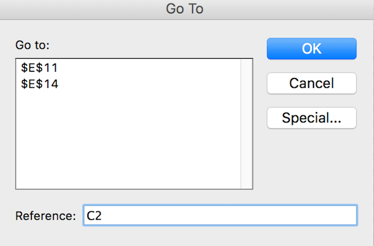The width and height of the screenshot is (374, 246).
Task: Focus the text box containing C2
Action: [220, 216]
